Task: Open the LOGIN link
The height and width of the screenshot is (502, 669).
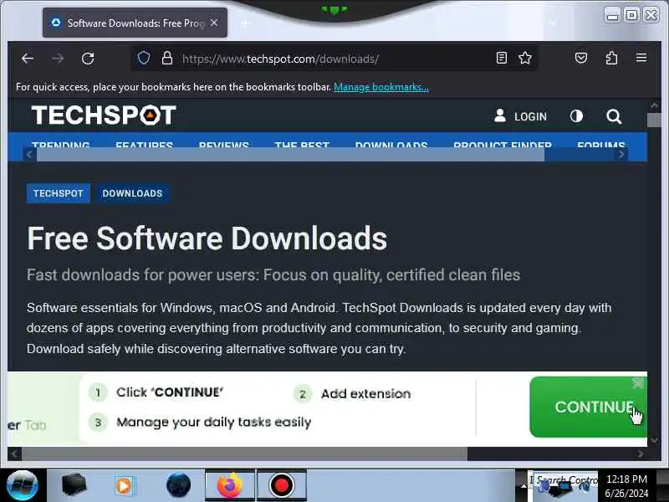Action: tap(530, 116)
